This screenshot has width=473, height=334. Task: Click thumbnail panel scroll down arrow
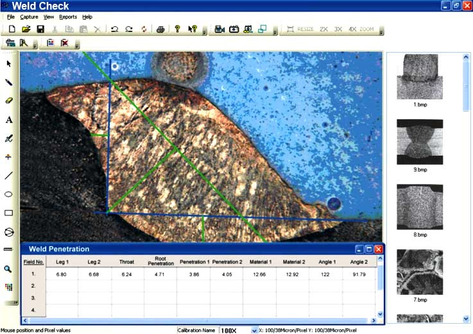[466, 319]
